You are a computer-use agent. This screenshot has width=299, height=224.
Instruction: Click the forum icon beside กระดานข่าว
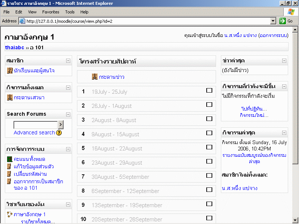coord(95,77)
